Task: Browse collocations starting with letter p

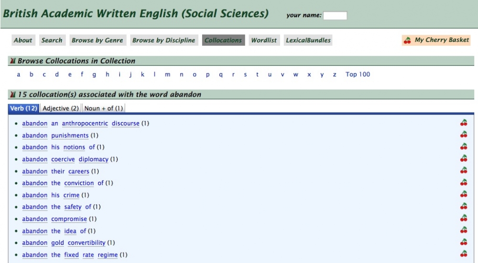Action: 207,74
